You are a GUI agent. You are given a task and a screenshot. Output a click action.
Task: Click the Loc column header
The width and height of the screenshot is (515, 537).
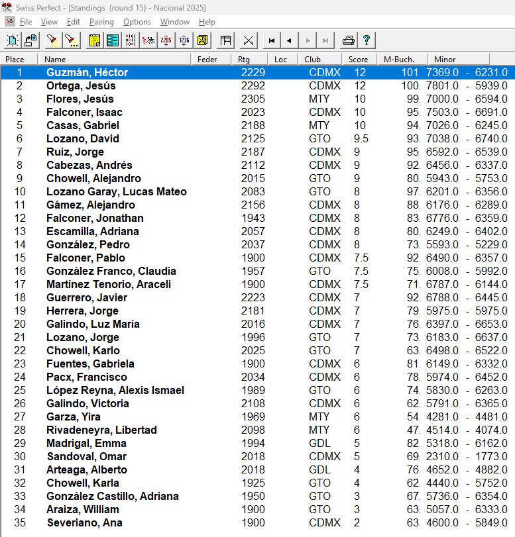tap(282, 59)
